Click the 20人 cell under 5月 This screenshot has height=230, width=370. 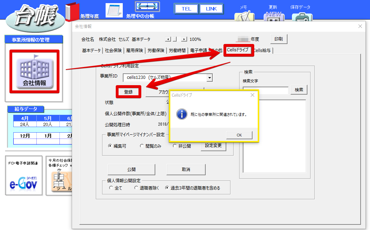(48, 124)
